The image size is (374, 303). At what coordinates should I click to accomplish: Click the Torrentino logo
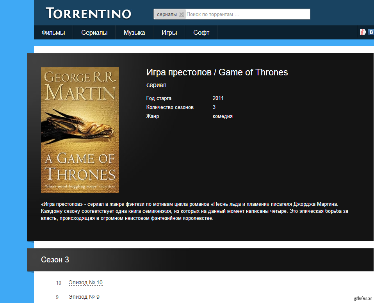coord(88,13)
